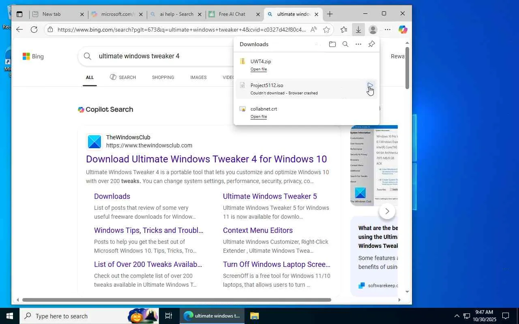Click the Copilot Search heading

(105, 109)
